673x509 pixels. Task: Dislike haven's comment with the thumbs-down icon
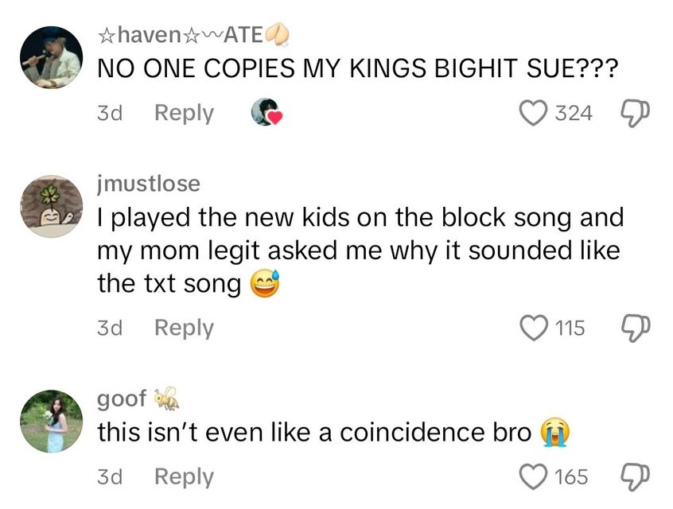point(634,113)
